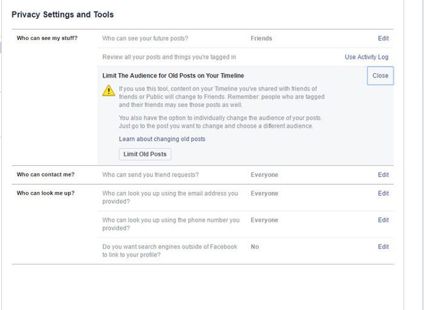Click the 'Who can send you friend requests?' text
The height and width of the screenshot is (310, 424).
tap(151, 175)
